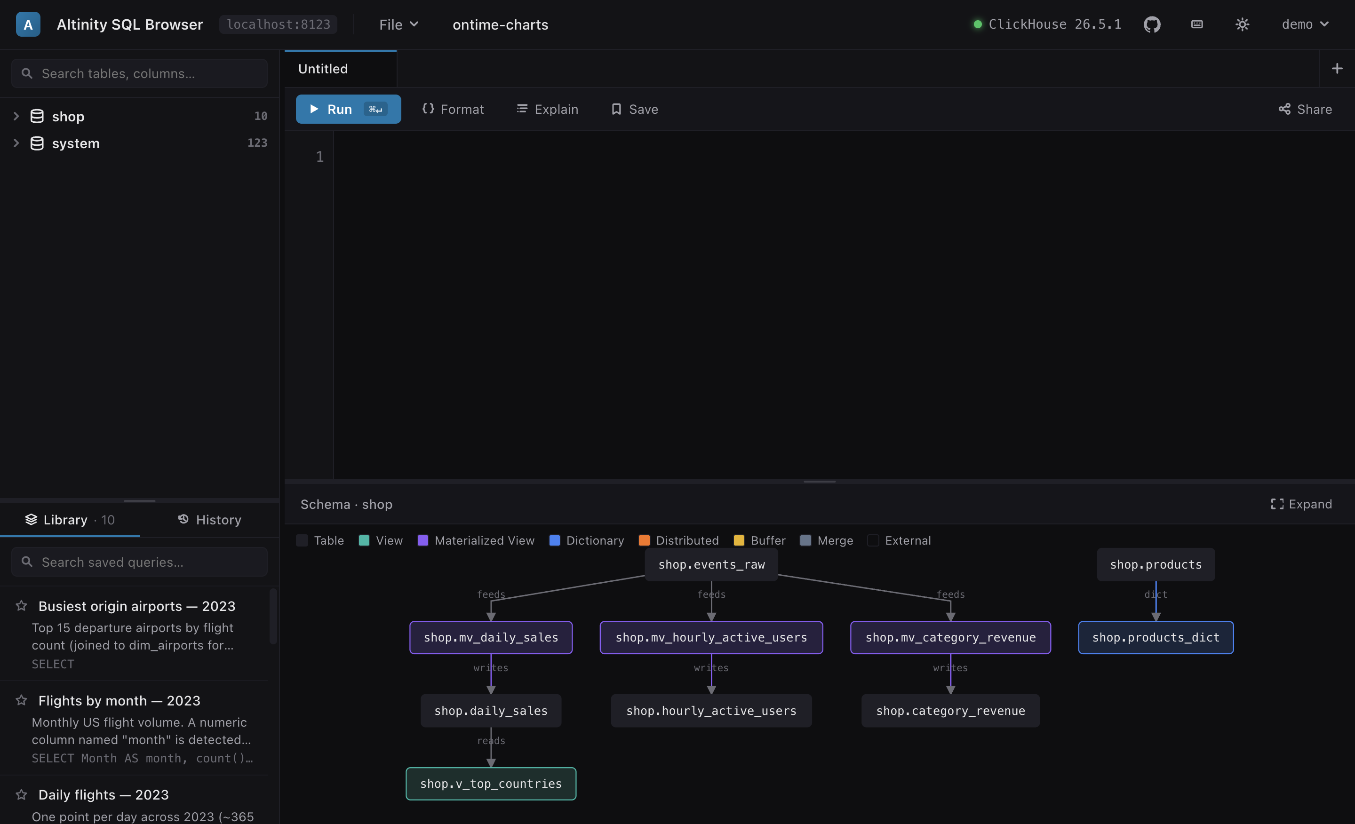The width and height of the screenshot is (1355, 824).
Task: Toggle the View legend swatch
Action: click(364, 540)
